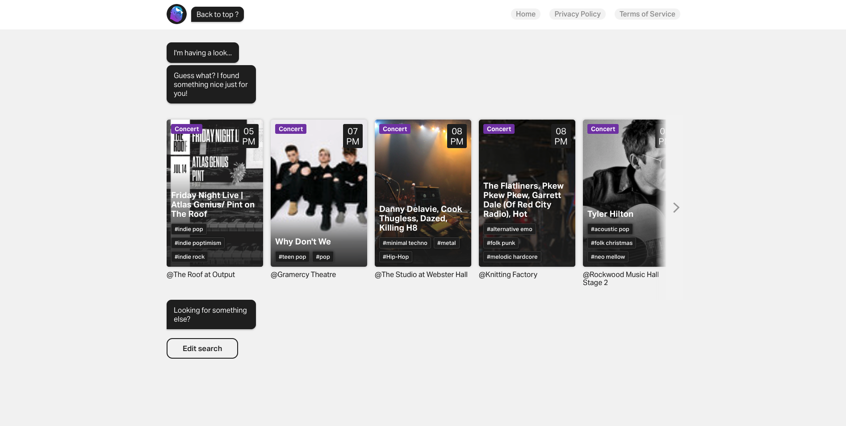The width and height of the screenshot is (846, 426).
Task: Click the @Knitting Factory venue
Action: (508, 275)
